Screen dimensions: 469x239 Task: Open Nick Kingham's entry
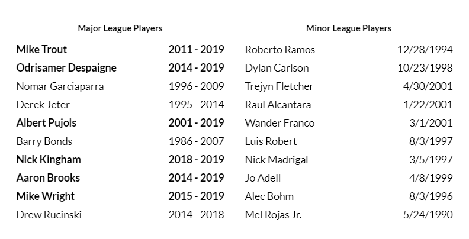point(49,160)
